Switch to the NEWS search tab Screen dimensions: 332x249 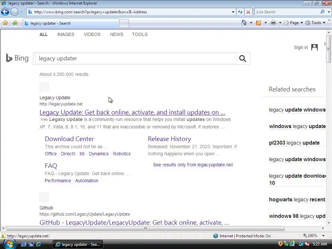coord(116,34)
